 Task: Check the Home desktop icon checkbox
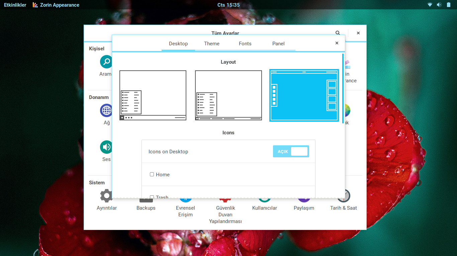tap(152, 174)
